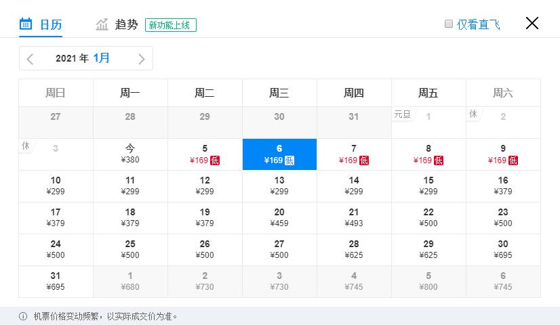Screen dimensions: 560x325
Task: Select February 5 priced ¥800
Action: coord(428,281)
